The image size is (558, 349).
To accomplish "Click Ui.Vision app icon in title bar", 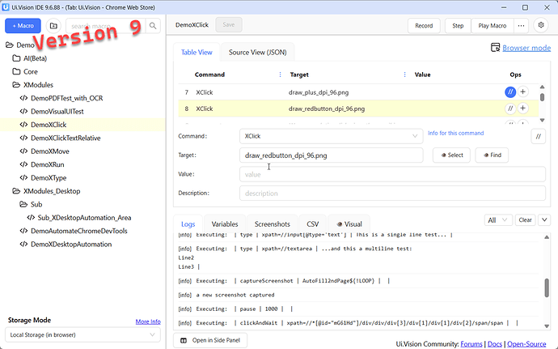I will (6, 7).
